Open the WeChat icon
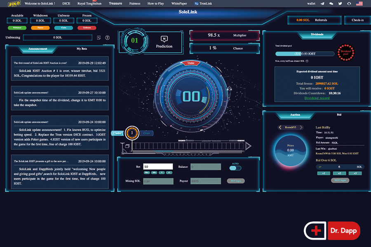The height and width of the screenshot is (247, 371). tap(331, 4)
